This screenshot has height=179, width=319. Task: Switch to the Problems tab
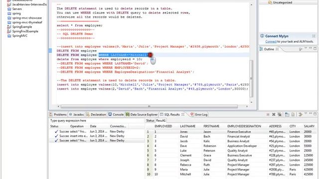(58, 114)
